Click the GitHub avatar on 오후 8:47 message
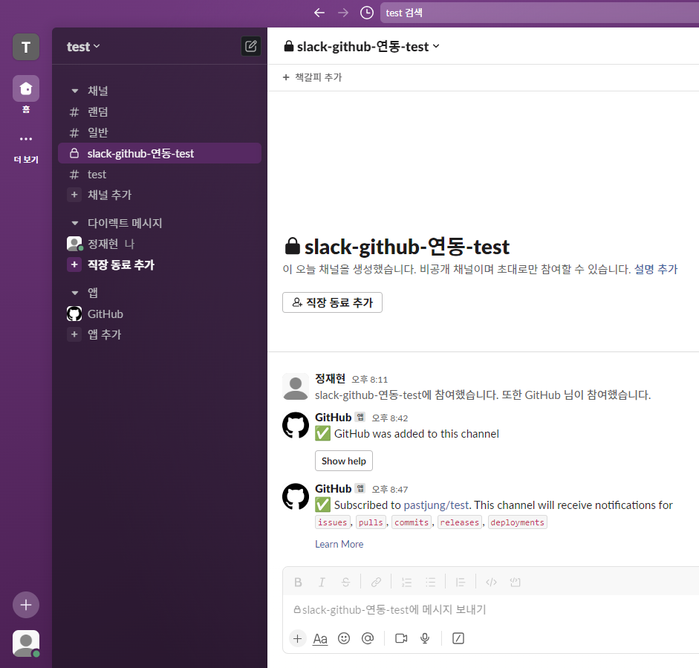 [296, 496]
